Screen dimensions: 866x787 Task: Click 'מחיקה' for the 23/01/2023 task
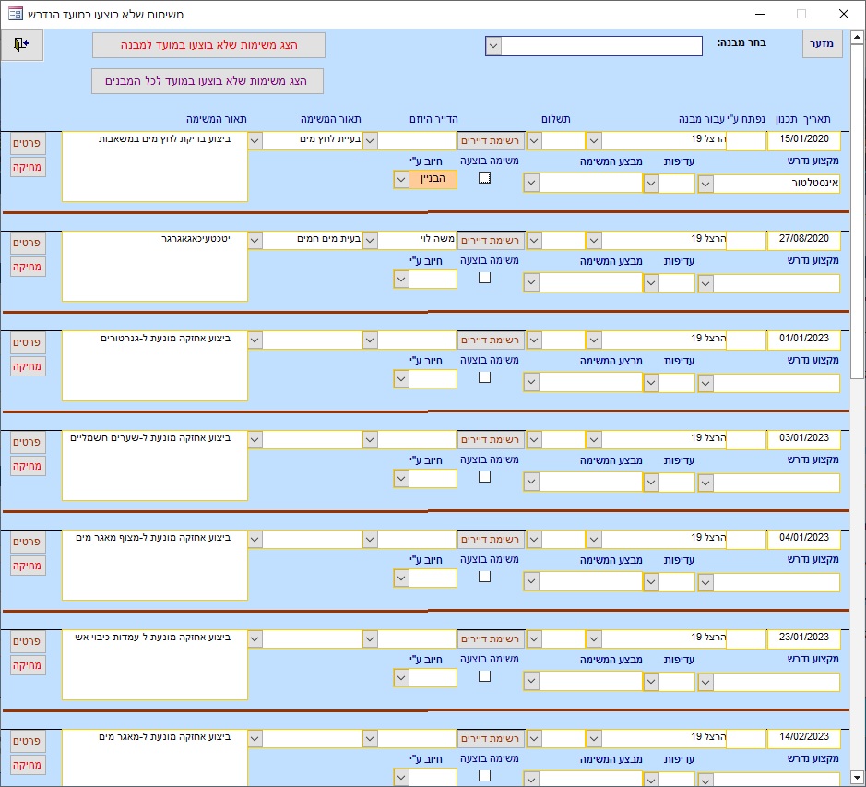(x=28, y=665)
